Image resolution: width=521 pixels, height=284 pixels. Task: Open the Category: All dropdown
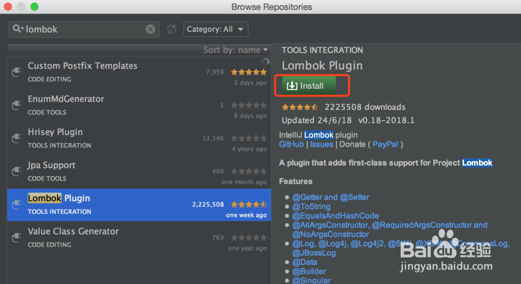click(216, 29)
